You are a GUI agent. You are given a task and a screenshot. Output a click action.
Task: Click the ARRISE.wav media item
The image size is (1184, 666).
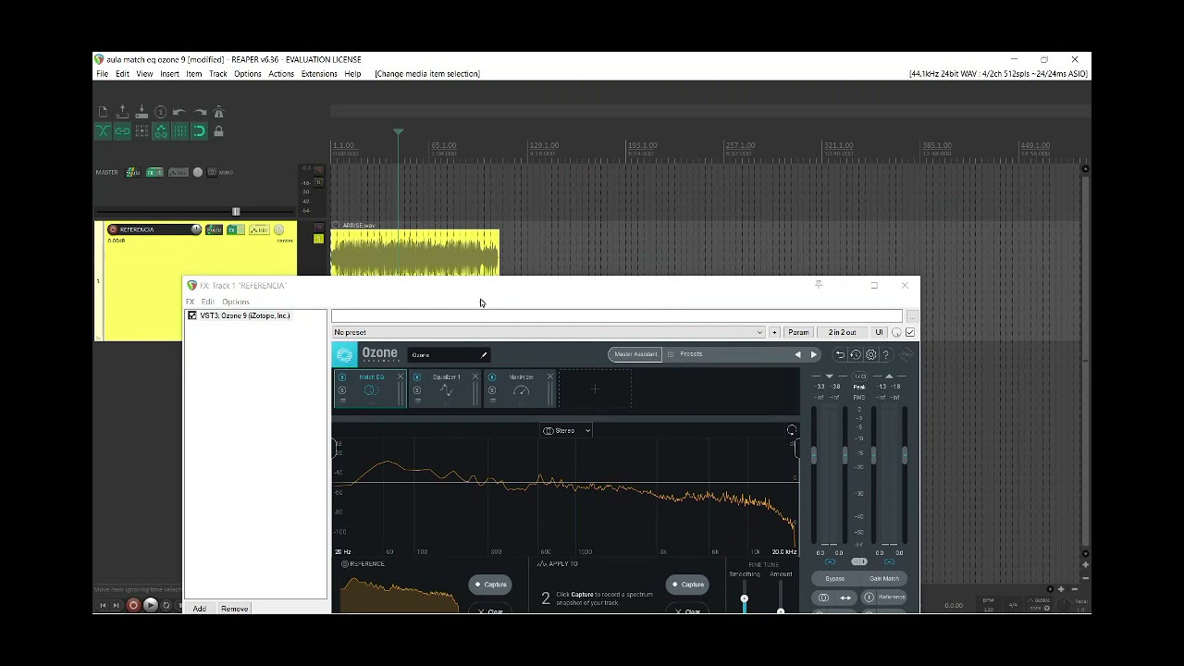pyautogui.click(x=415, y=253)
